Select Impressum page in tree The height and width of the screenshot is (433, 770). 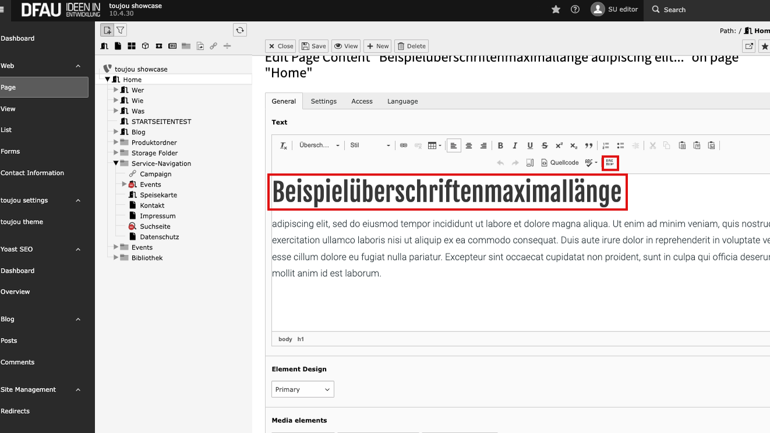157,216
